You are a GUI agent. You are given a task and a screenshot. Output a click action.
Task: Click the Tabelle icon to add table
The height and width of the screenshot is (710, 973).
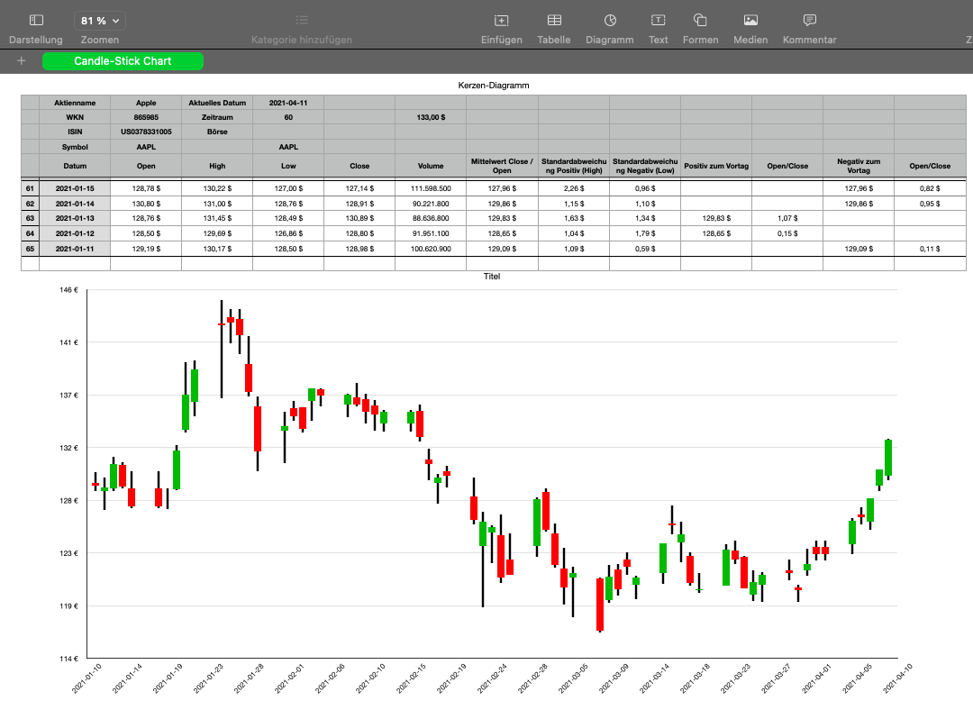pos(554,20)
